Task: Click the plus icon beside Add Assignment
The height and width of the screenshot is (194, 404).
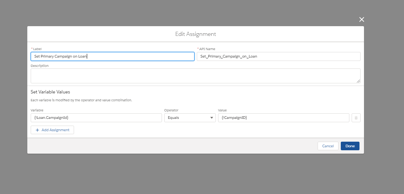Action: [37, 130]
